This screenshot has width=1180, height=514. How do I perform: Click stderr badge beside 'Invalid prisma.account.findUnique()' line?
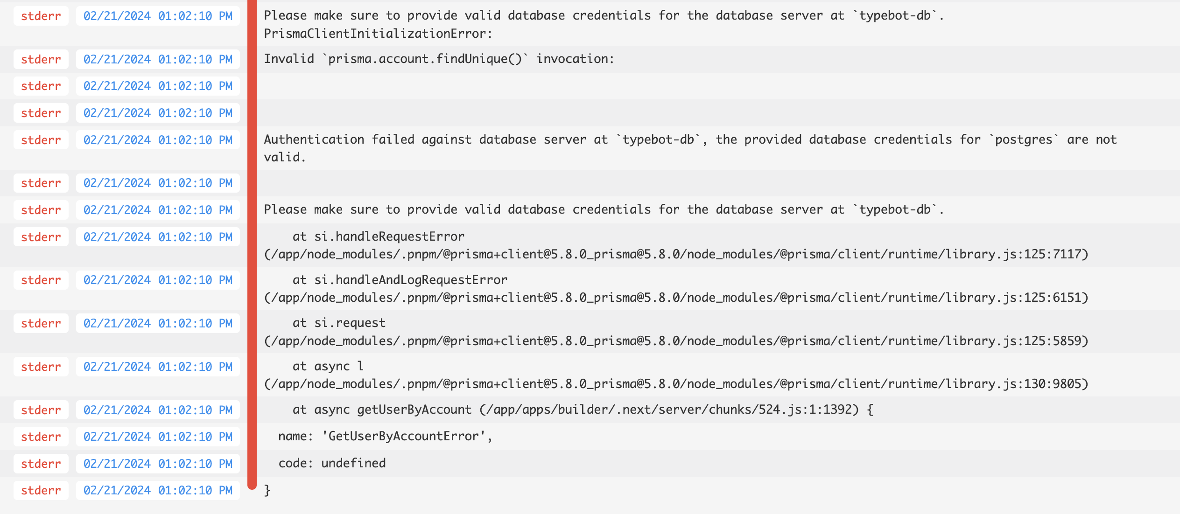pyautogui.click(x=41, y=59)
